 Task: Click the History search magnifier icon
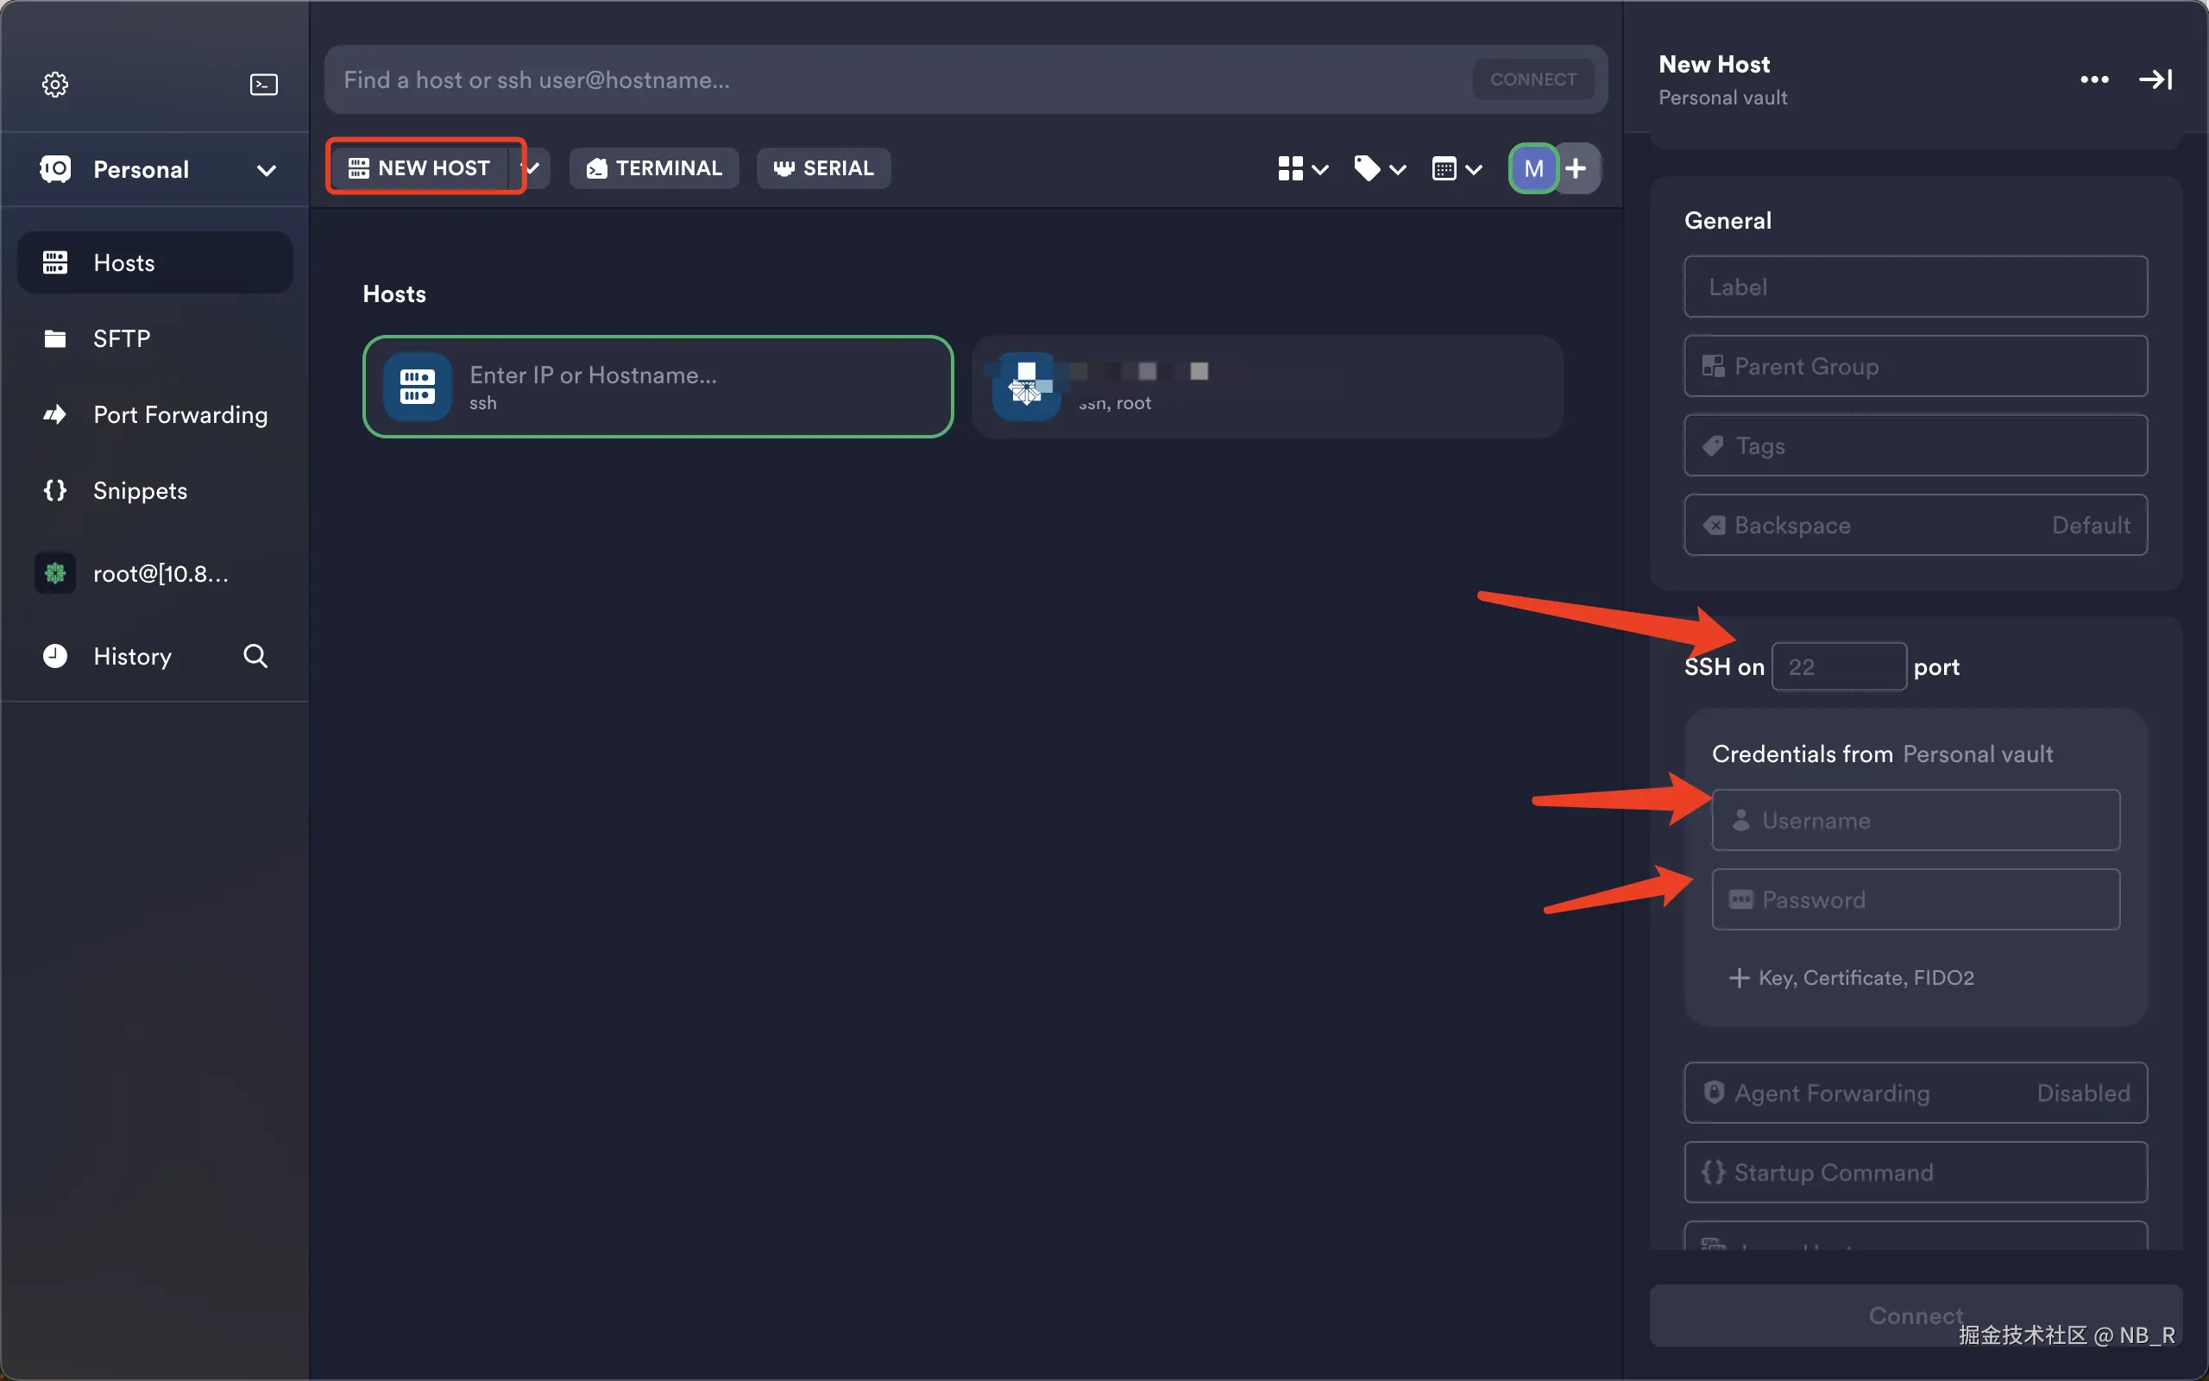coord(255,656)
